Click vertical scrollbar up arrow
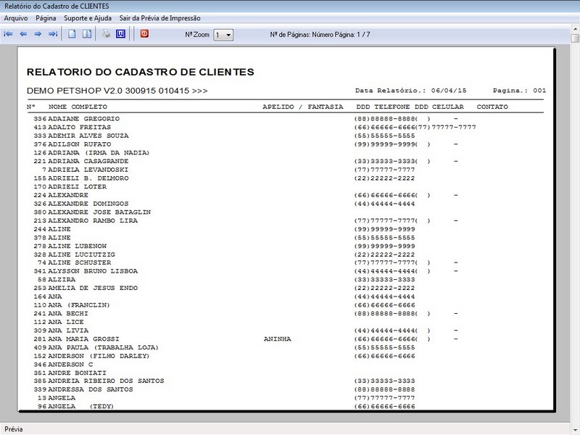580x435 pixels. (x=575, y=28)
